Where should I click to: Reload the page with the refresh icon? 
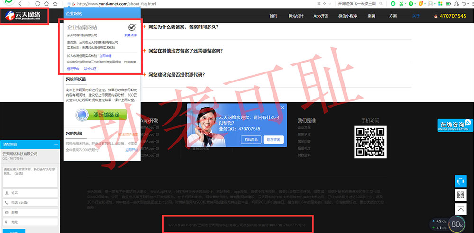click(38, 4)
